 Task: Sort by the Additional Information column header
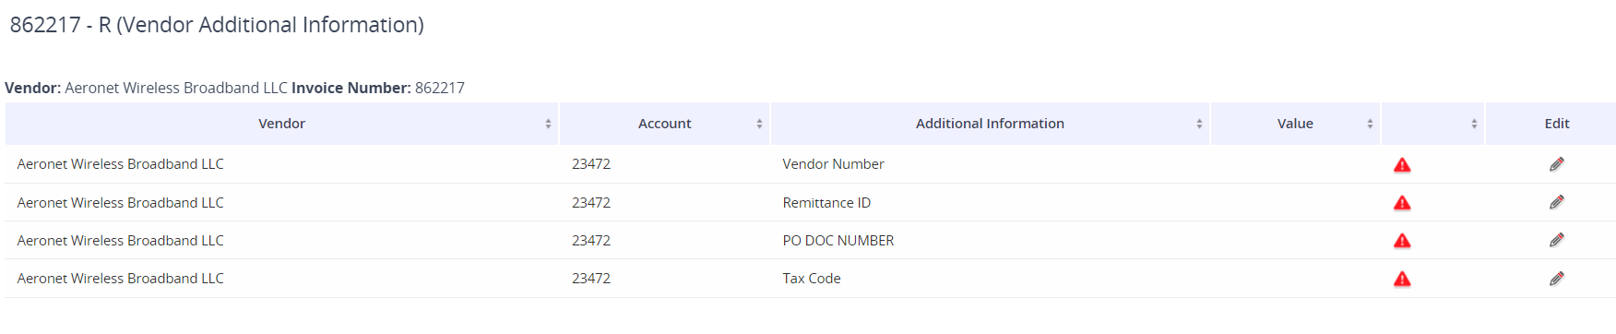tap(990, 124)
